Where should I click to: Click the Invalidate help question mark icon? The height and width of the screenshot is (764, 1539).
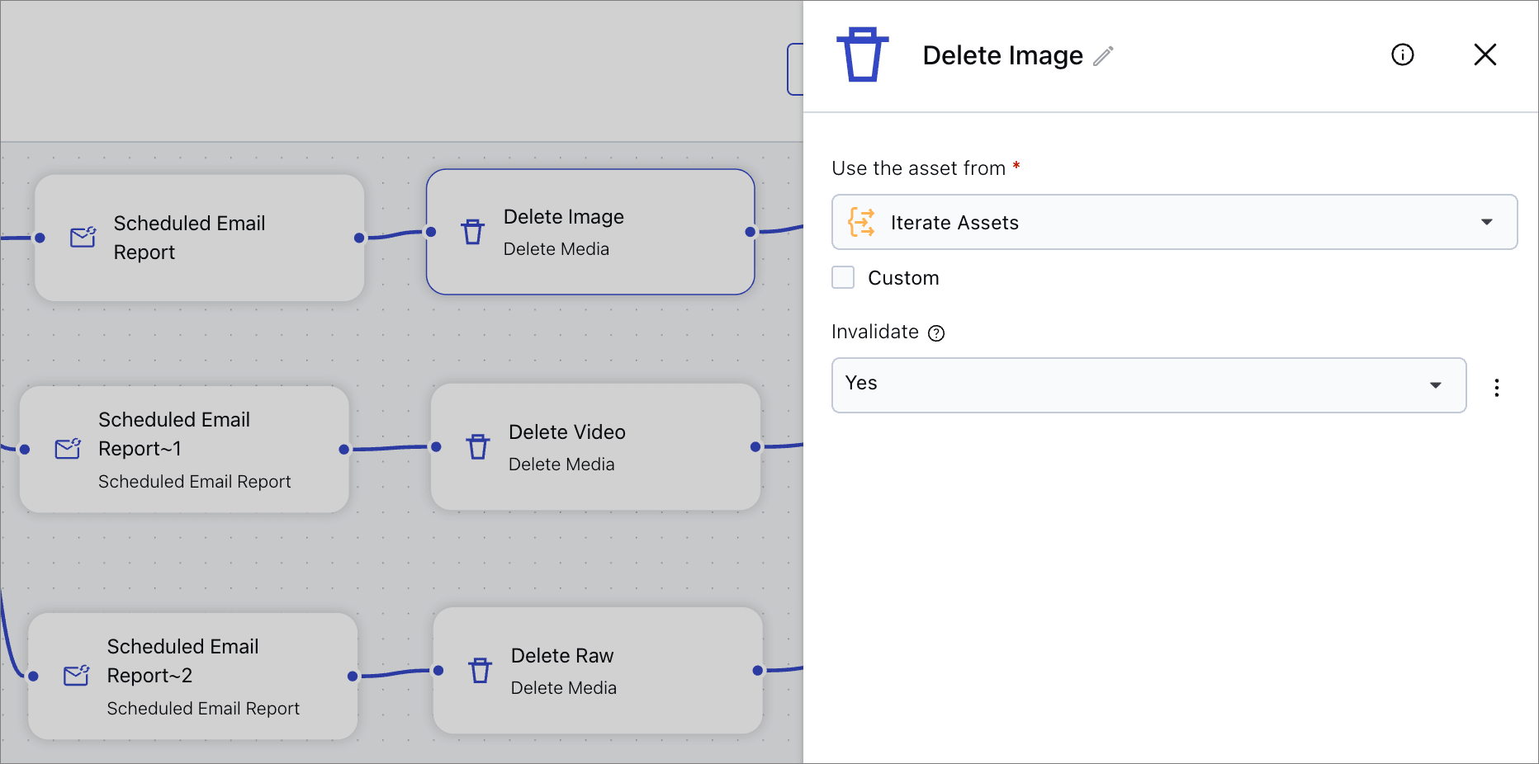936,333
